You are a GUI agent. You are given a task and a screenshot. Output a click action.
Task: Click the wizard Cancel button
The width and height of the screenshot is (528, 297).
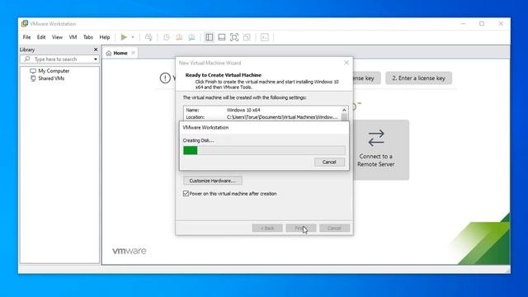334,228
